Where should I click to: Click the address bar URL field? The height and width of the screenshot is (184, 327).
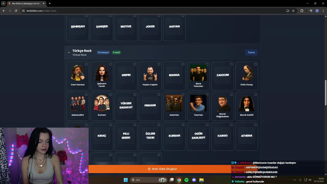pos(153,11)
